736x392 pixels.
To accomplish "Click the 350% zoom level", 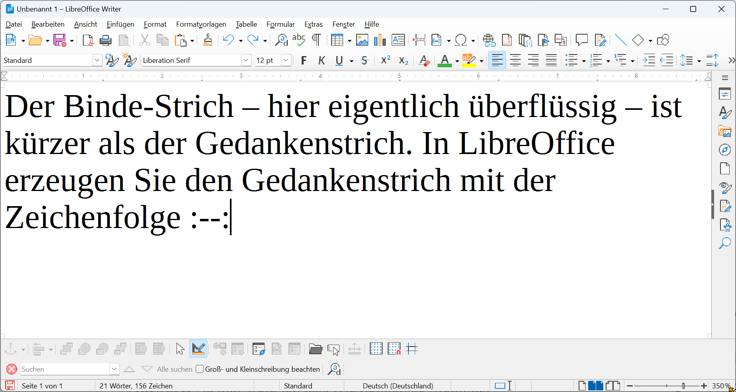I will (x=721, y=386).
